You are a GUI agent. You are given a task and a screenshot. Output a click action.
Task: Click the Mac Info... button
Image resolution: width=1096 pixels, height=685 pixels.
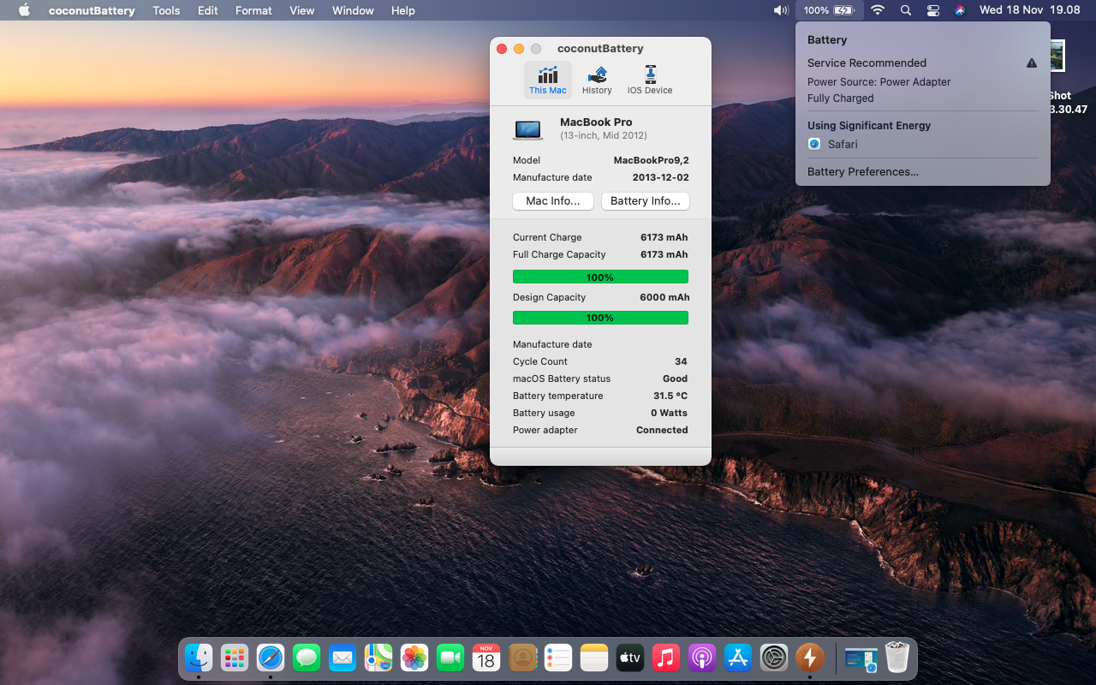[552, 201]
